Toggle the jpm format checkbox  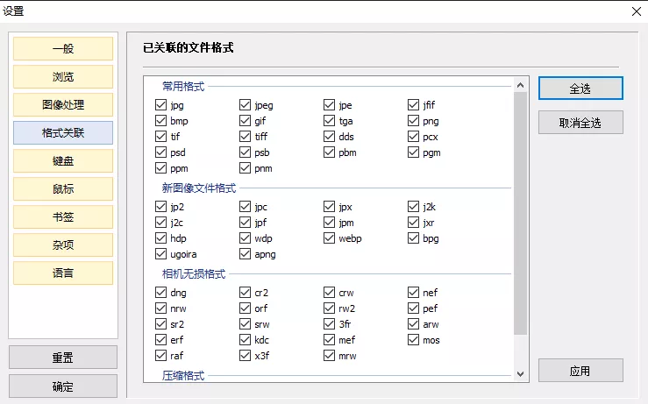[x=330, y=223]
